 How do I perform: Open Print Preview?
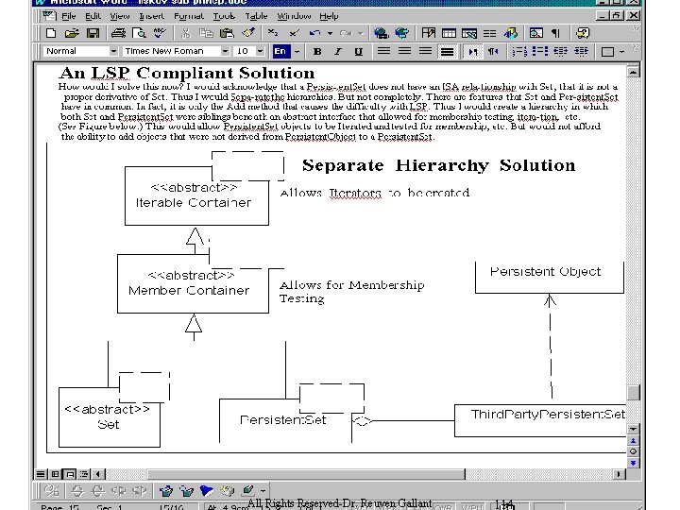[x=139, y=33]
